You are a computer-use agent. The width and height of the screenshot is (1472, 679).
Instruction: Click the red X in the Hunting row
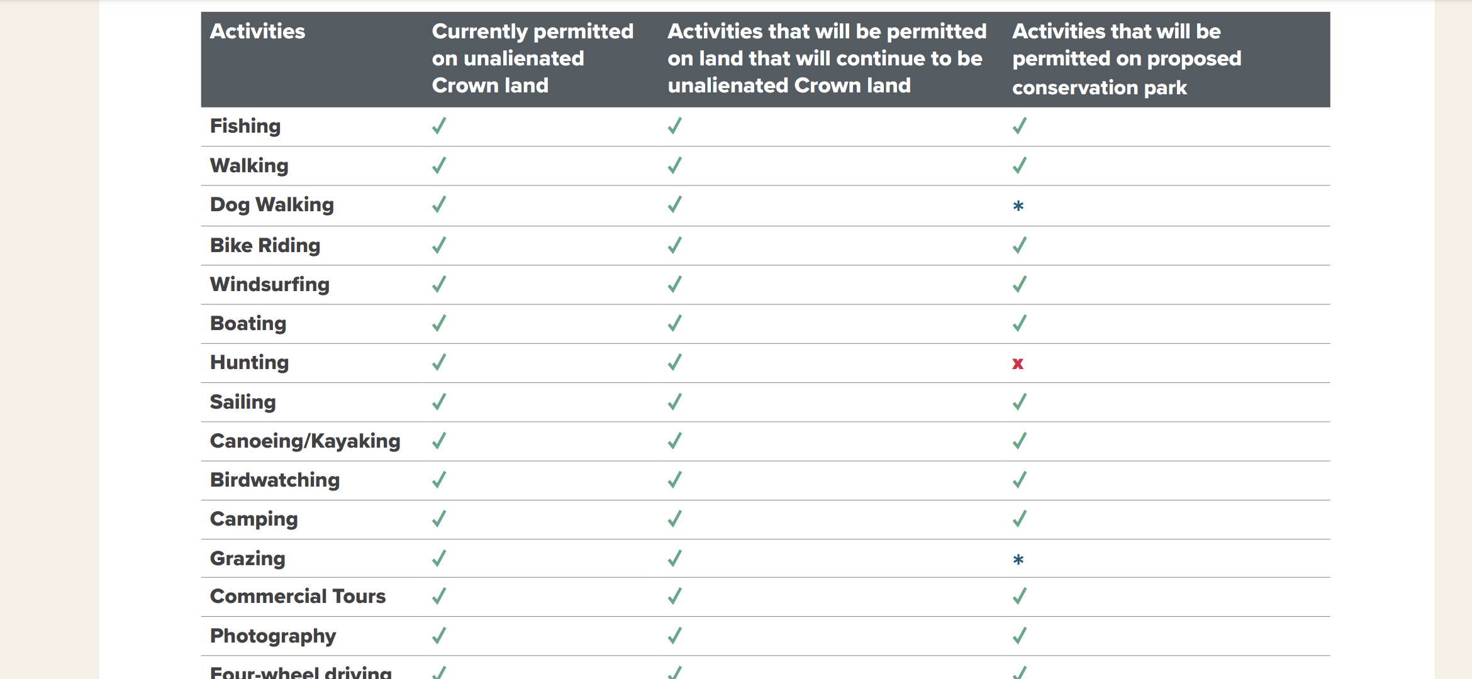(1018, 363)
